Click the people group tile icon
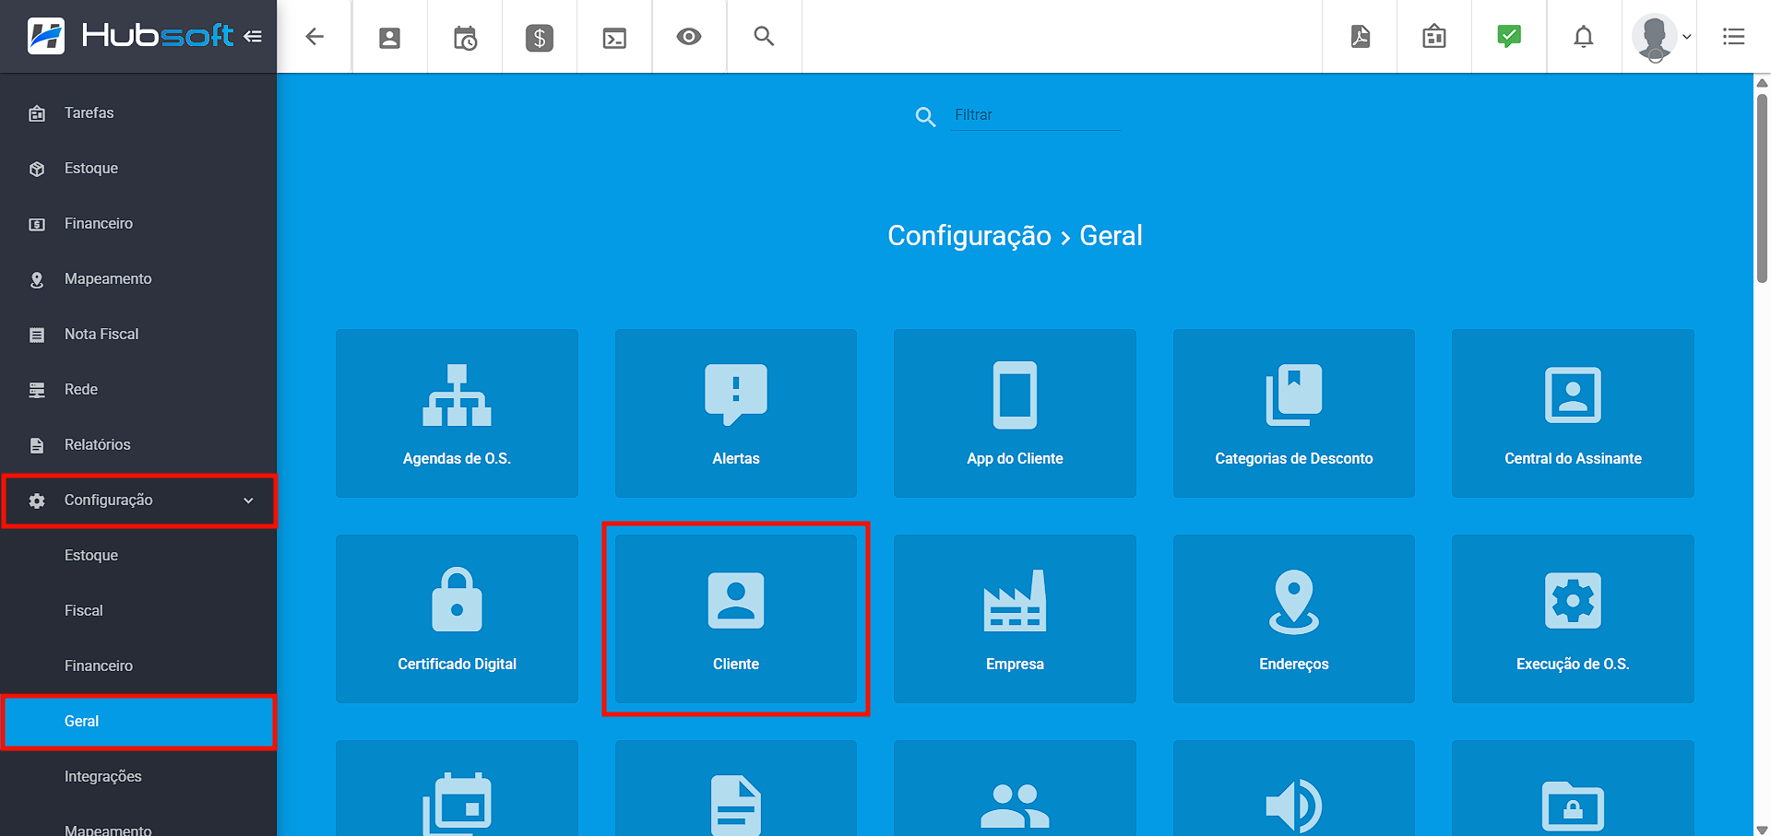Image resolution: width=1771 pixels, height=836 pixels. [x=1015, y=807]
